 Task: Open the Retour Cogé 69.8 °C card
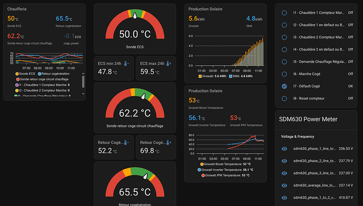click(x=156, y=147)
